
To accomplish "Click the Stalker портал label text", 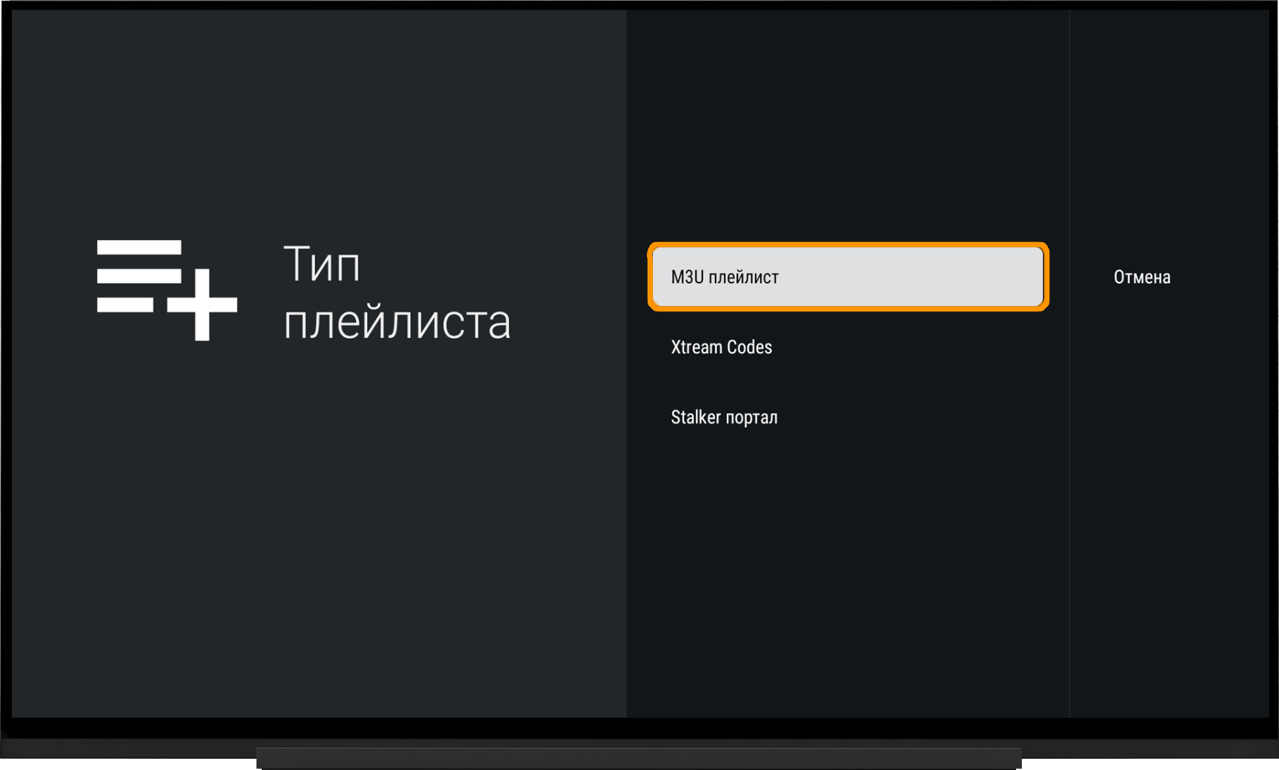I will (x=724, y=417).
